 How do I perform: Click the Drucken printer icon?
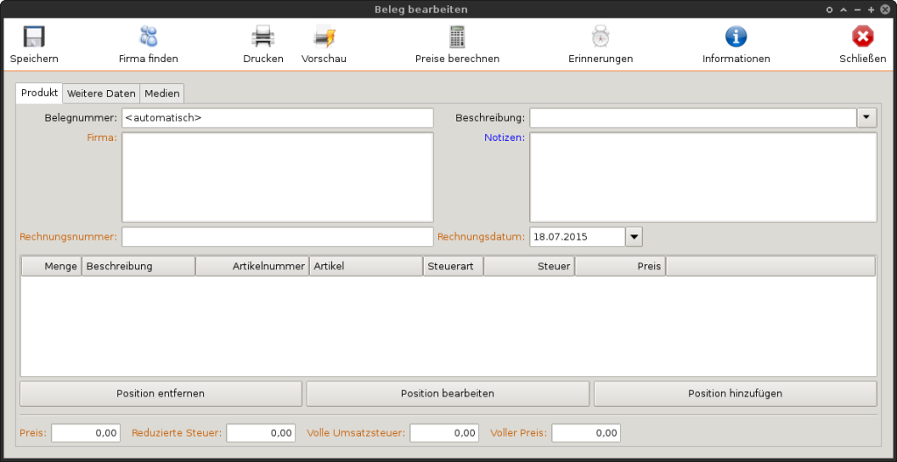tap(263, 37)
